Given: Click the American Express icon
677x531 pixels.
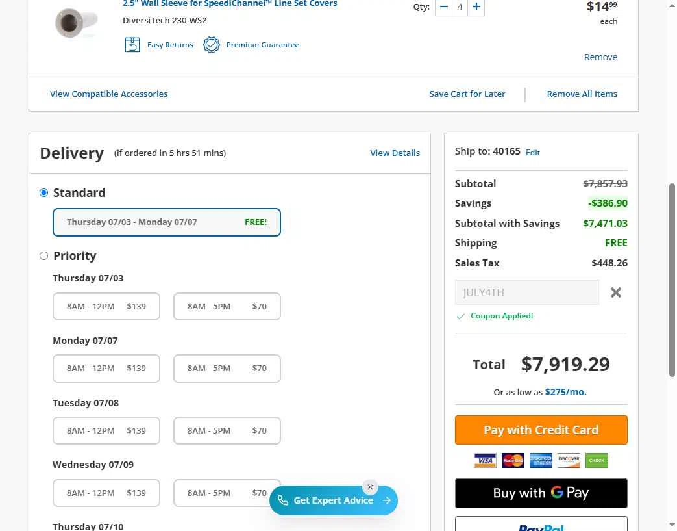Looking at the screenshot, I should pyautogui.click(x=541, y=461).
